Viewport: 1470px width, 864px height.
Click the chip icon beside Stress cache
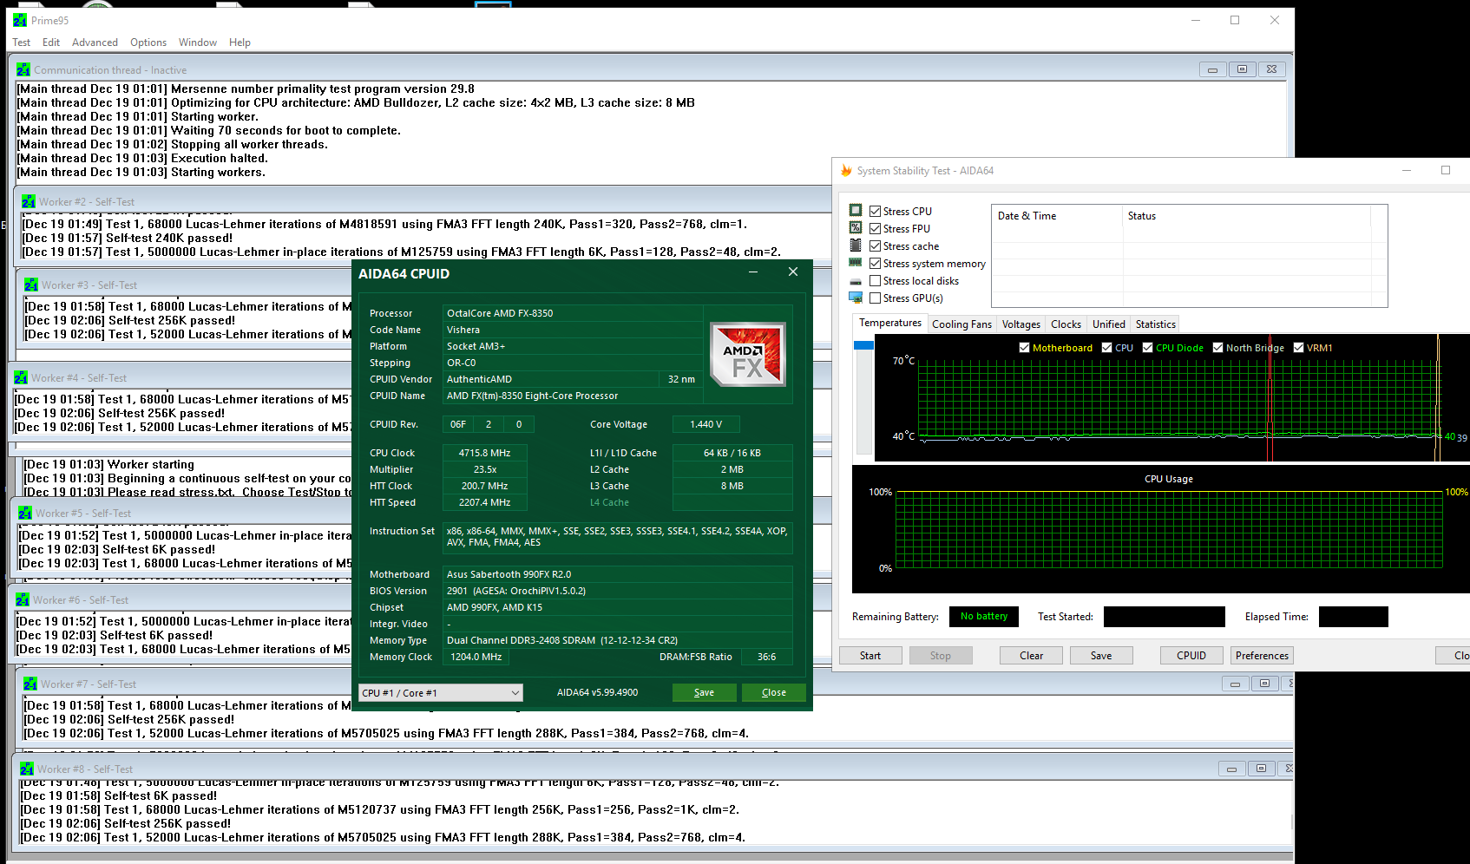pos(856,245)
